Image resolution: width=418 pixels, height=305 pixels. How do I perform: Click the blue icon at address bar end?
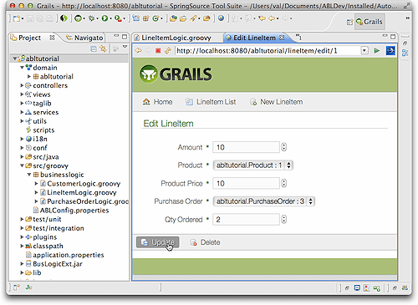coord(390,50)
